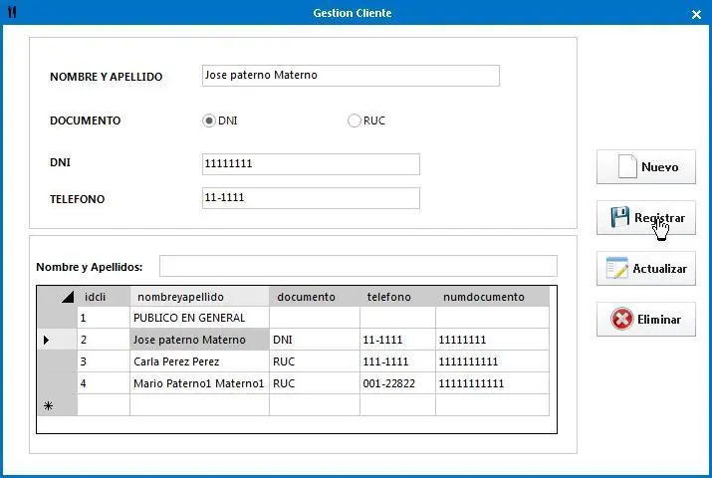Screen dimensions: 712x478
Task: Click idcli cell 1
Action: point(104,318)
